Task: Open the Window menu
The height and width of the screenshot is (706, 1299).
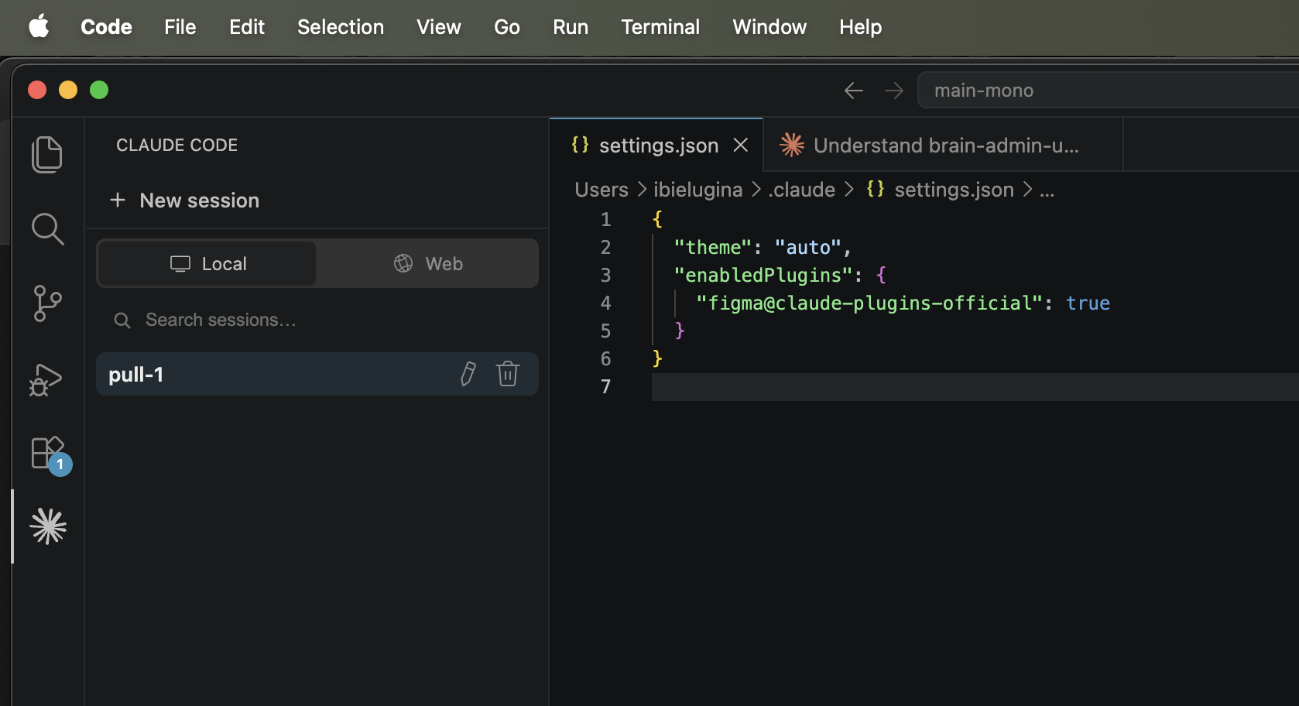Action: [x=769, y=27]
